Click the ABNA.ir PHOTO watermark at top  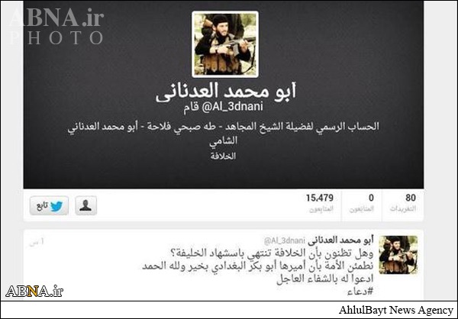tap(57, 27)
